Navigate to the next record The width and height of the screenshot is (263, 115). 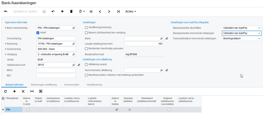point(109,12)
